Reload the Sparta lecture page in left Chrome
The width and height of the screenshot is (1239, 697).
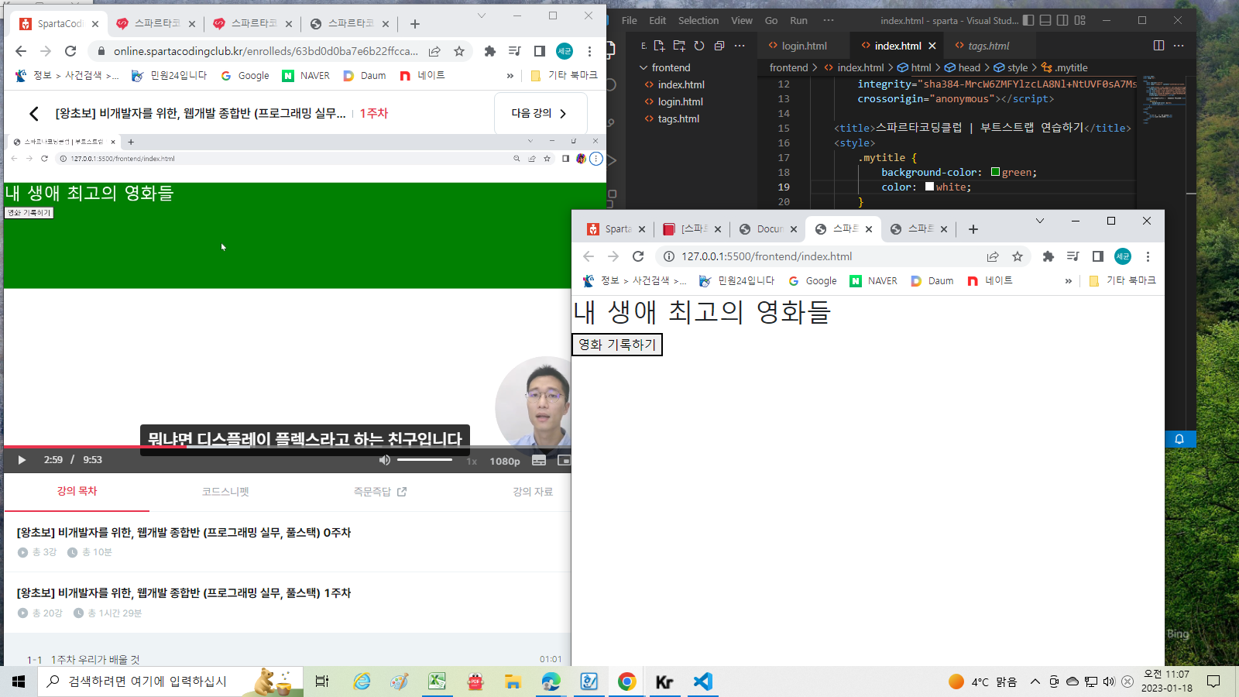point(70,51)
